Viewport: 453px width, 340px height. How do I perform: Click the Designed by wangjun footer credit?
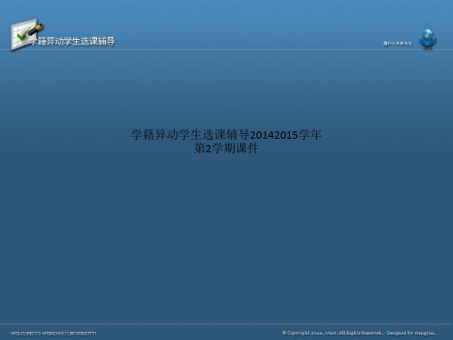coord(411,333)
